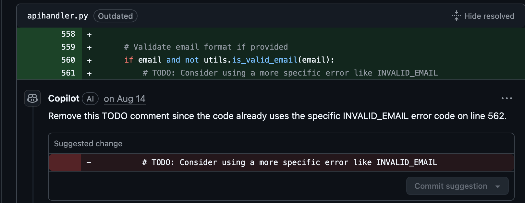Open the 'on Aug 14' timestamp link
This screenshot has height=203, width=525.
point(125,99)
